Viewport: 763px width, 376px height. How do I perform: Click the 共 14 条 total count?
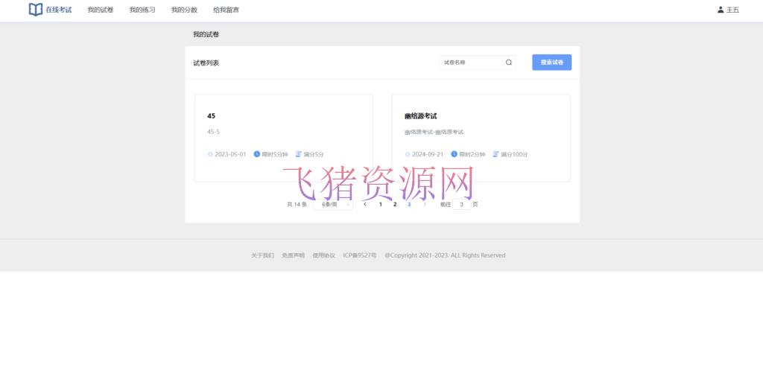click(297, 204)
